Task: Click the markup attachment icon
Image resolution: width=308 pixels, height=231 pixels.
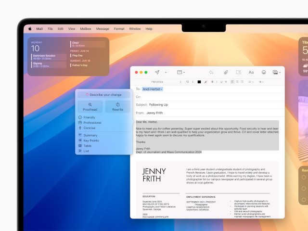Action: click(x=239, y=72)
